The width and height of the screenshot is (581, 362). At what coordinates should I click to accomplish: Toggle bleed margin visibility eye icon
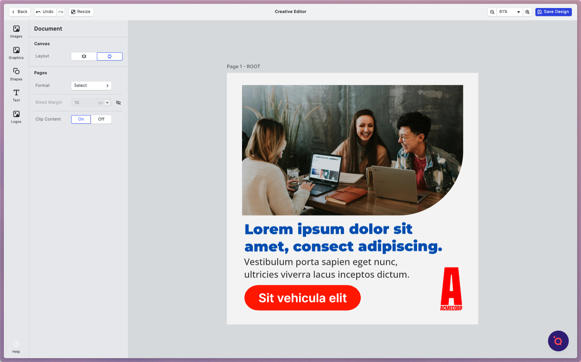[x=118, y=103]
